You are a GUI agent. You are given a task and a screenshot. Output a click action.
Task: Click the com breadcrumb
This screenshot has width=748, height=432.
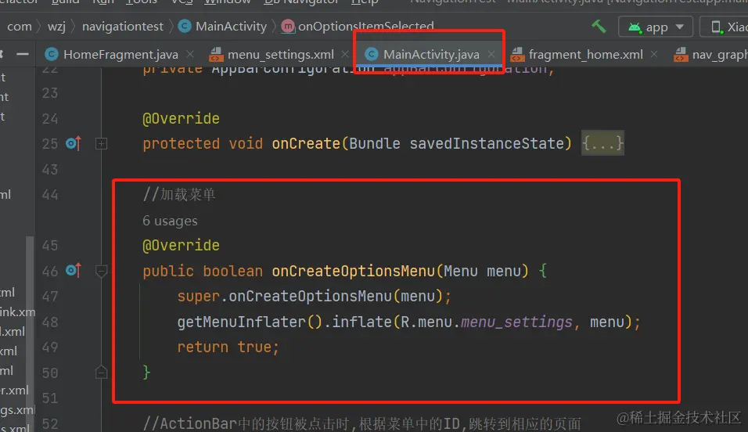(x=19, y=27)
